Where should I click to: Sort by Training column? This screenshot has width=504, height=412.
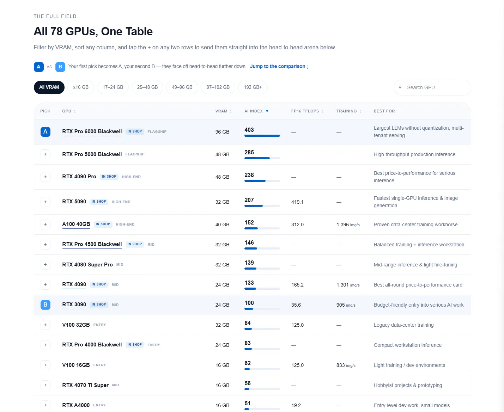349,111
